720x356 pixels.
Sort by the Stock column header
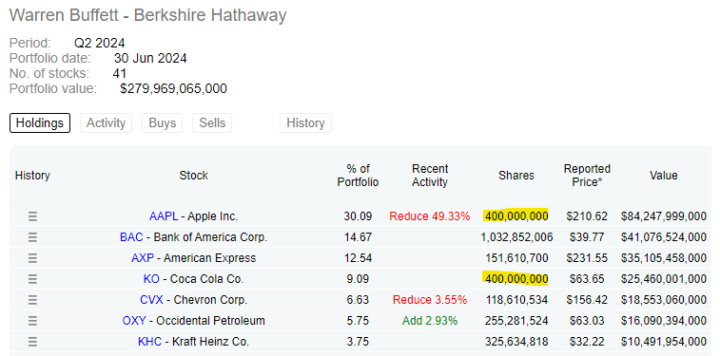click(x=193, y=176)
